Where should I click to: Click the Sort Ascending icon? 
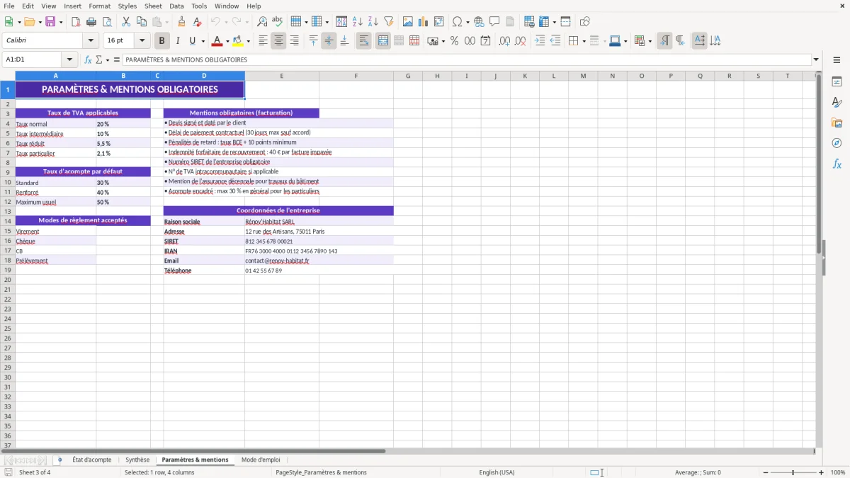pyautogui.click(x=358, y=22)
